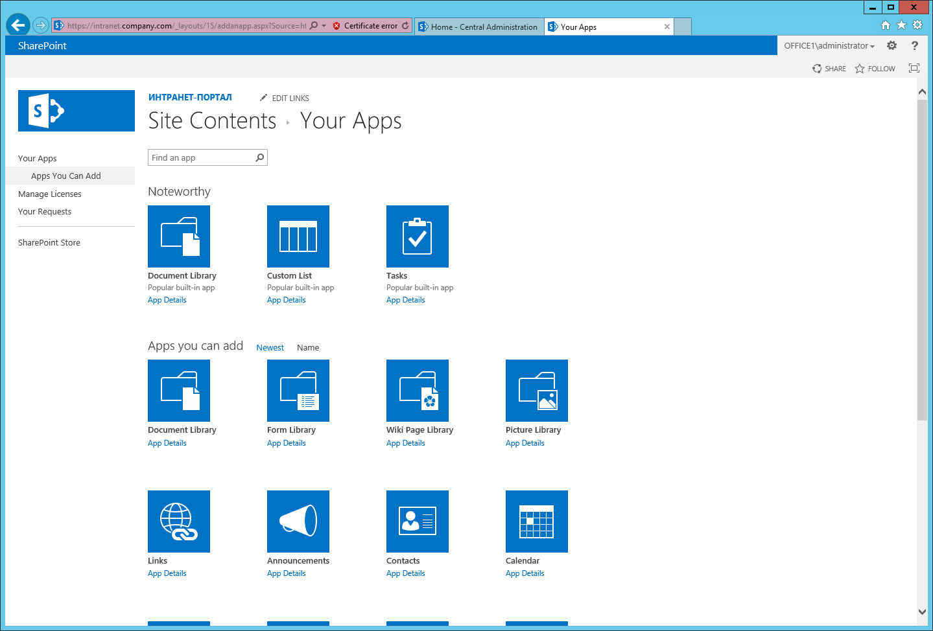
Task: Open App Details for Picture Library
Action: click(x=525, y=443)
